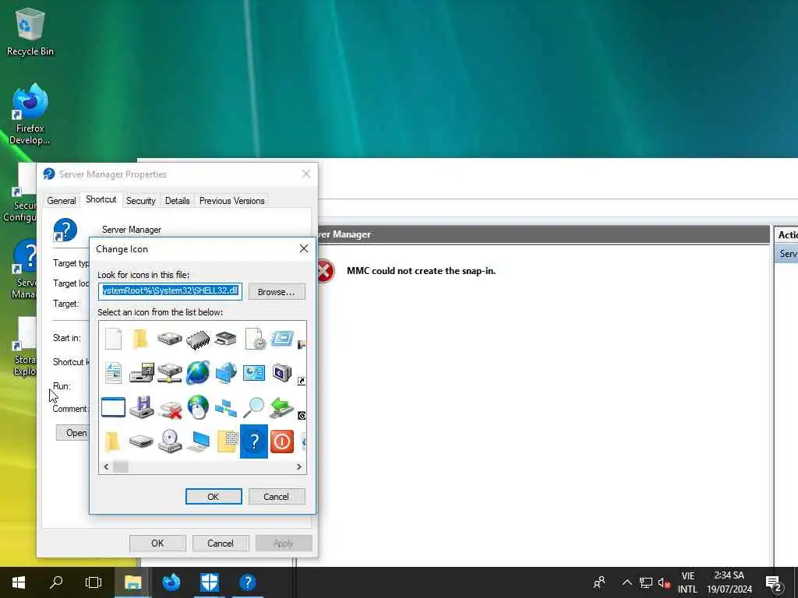Click the horizontal scrollbar thumb

coord(121,467)
